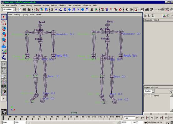Open the Skeleton menu
This screenshot has width=173, height=124.
(63, 5)
